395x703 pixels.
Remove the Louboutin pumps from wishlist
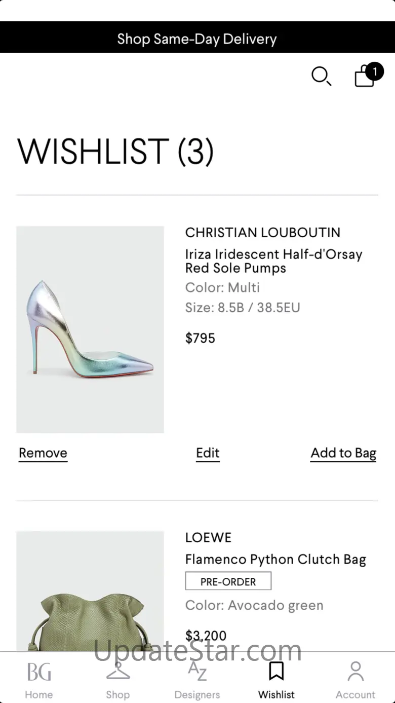click(x=43, y=453)
